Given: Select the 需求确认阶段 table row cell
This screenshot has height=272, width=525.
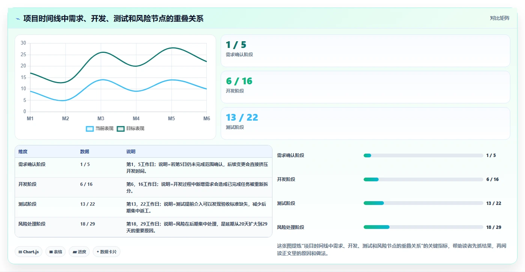Looking at the screenshot, I should point(32,164).
